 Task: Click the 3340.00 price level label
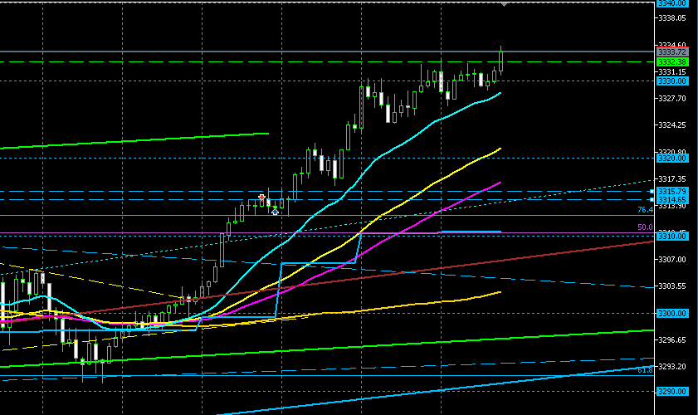click(x=671, y=3)
